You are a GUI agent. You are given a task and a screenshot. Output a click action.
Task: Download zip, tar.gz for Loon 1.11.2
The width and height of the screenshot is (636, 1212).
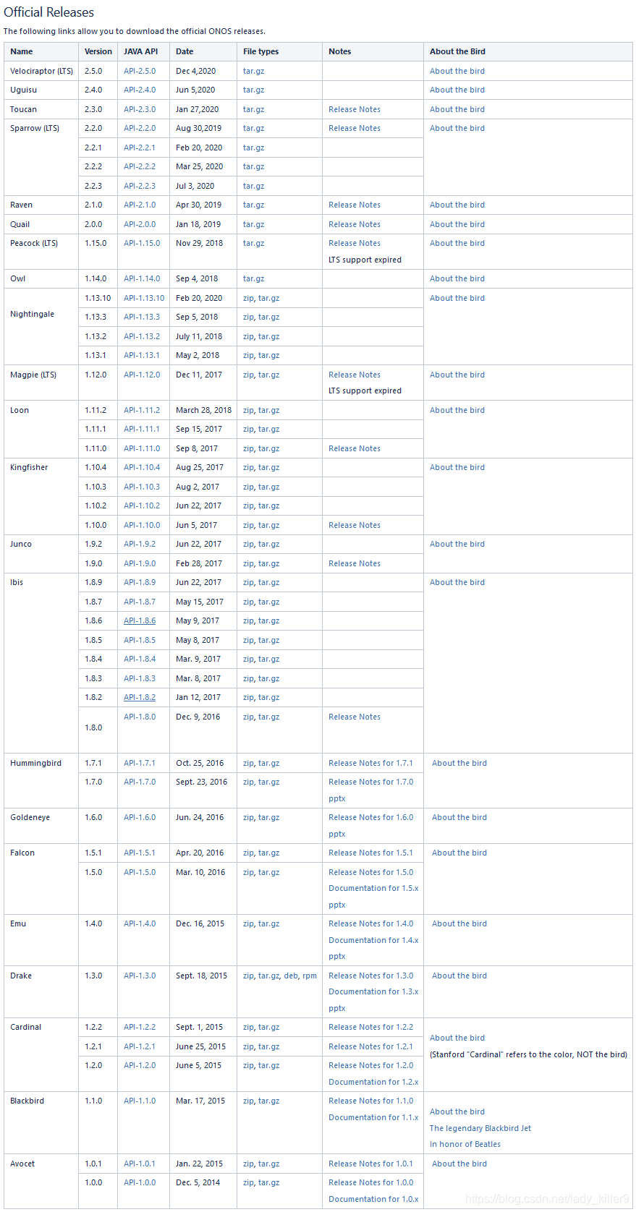coord(260,410)
